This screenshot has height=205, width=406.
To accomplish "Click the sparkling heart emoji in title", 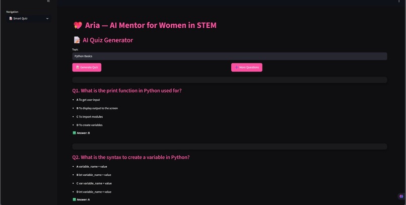I will tap(78, 25).
